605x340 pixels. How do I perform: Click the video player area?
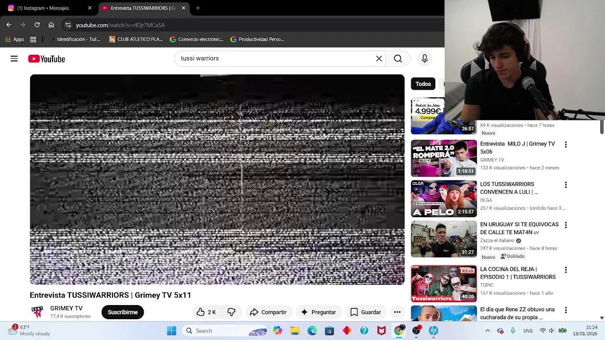217,179
